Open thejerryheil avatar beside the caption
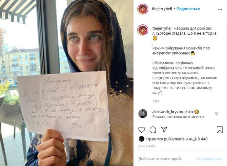The image size is (227, 166). tap(143, 30)
